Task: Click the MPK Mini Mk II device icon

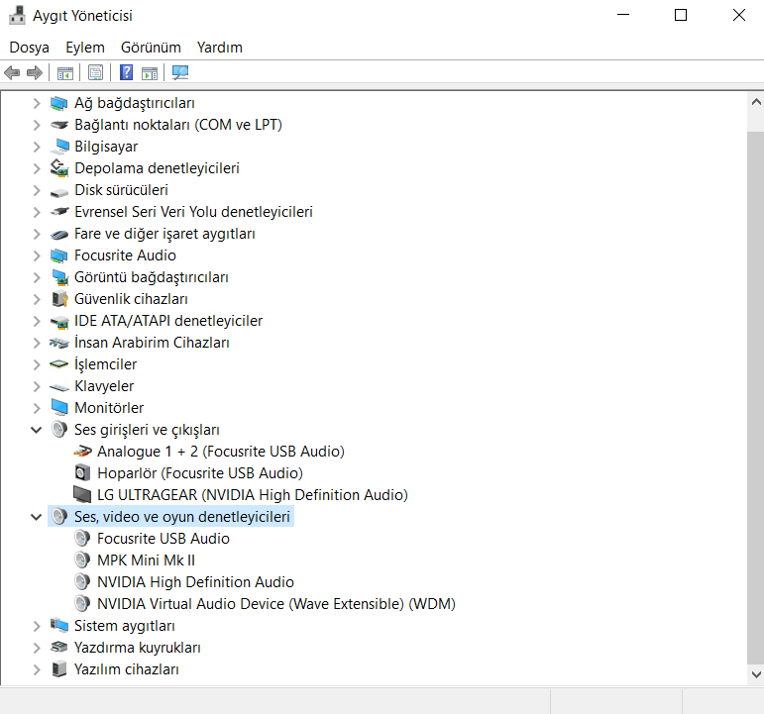Action: pyautogui.click(x=82, y=561)
